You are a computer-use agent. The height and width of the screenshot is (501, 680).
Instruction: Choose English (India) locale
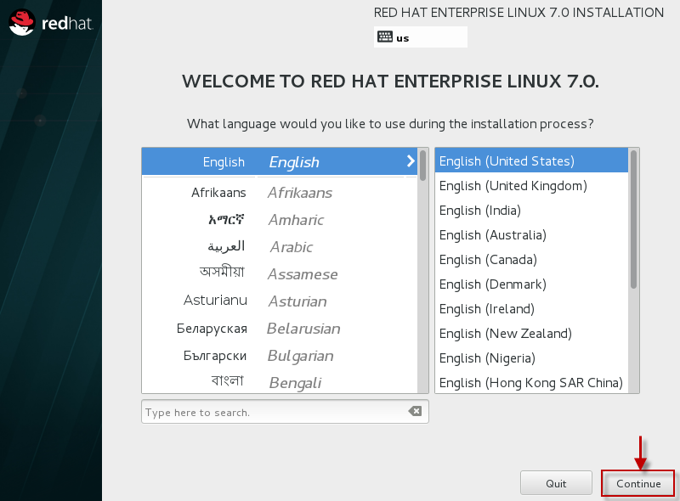[531, 211]
